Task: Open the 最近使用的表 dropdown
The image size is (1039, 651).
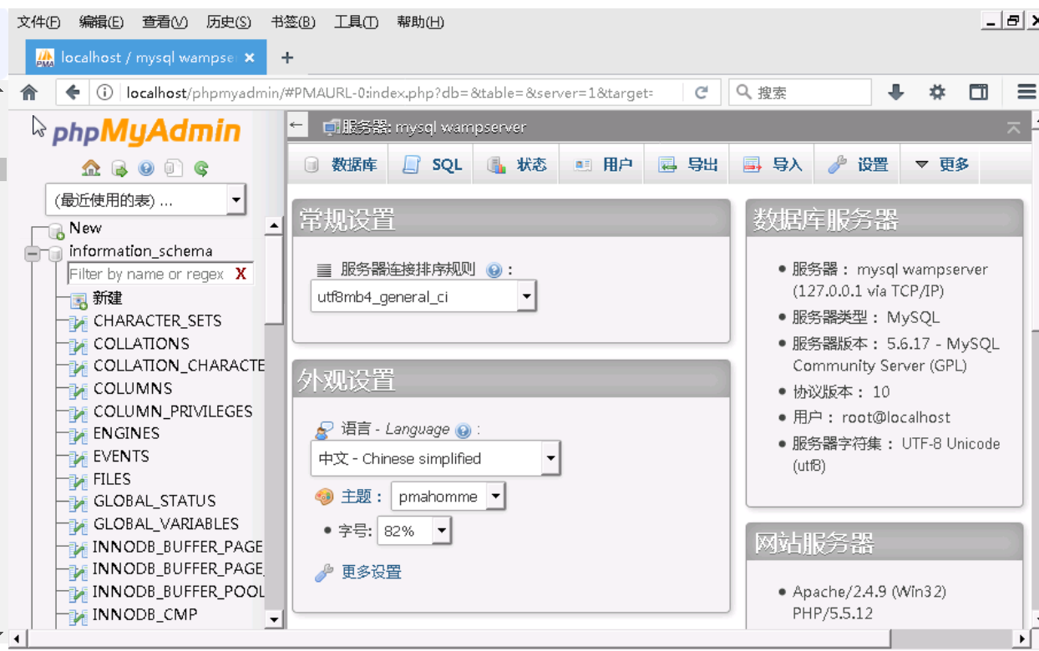Action: point(145,200)
